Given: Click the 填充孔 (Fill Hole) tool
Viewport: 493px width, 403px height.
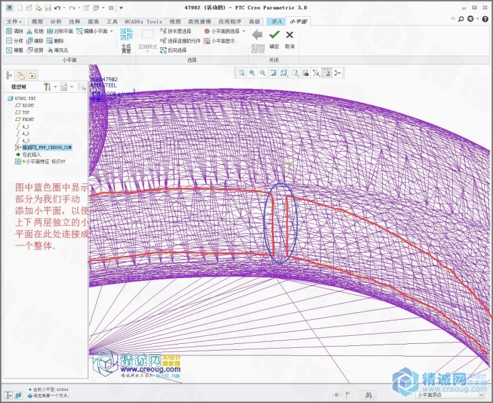Looking at the screenshot, I should 58,50.
